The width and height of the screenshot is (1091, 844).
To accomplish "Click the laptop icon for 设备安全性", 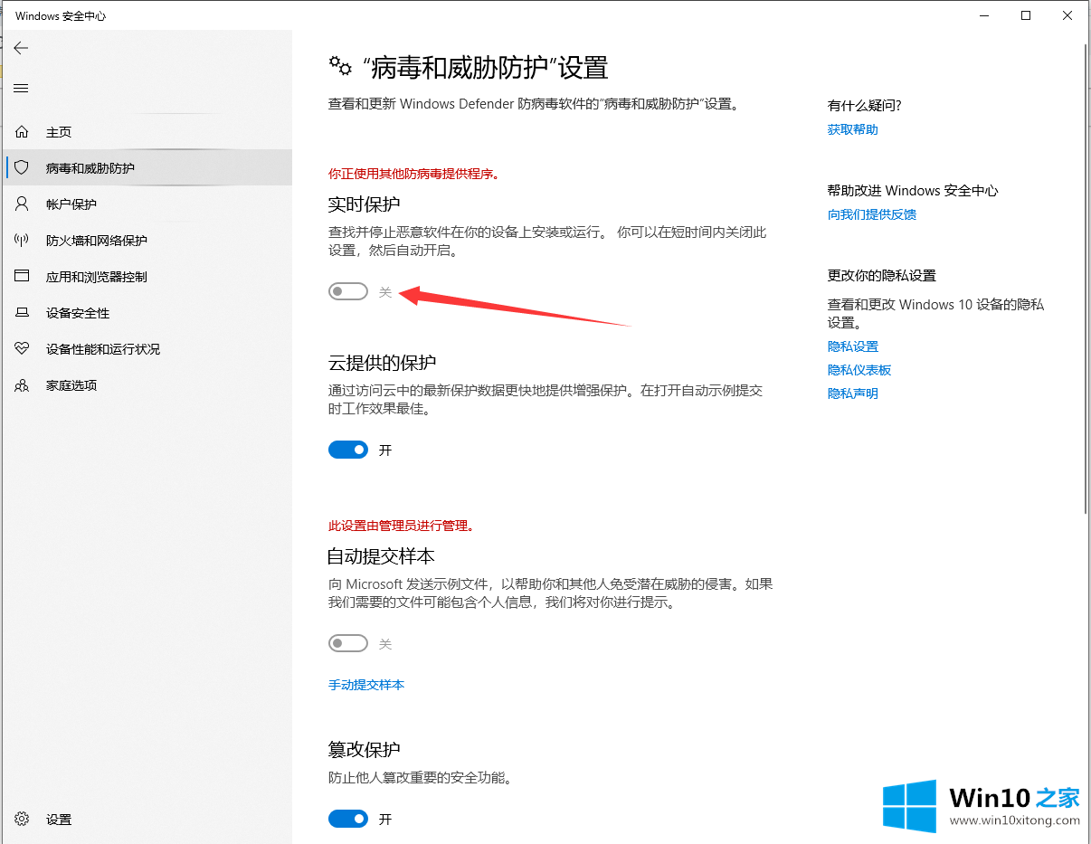I will coord(23,313).
